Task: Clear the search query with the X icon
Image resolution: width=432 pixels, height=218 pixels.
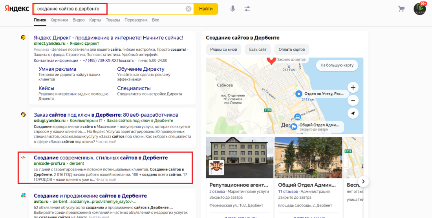Action: point(189,9)
